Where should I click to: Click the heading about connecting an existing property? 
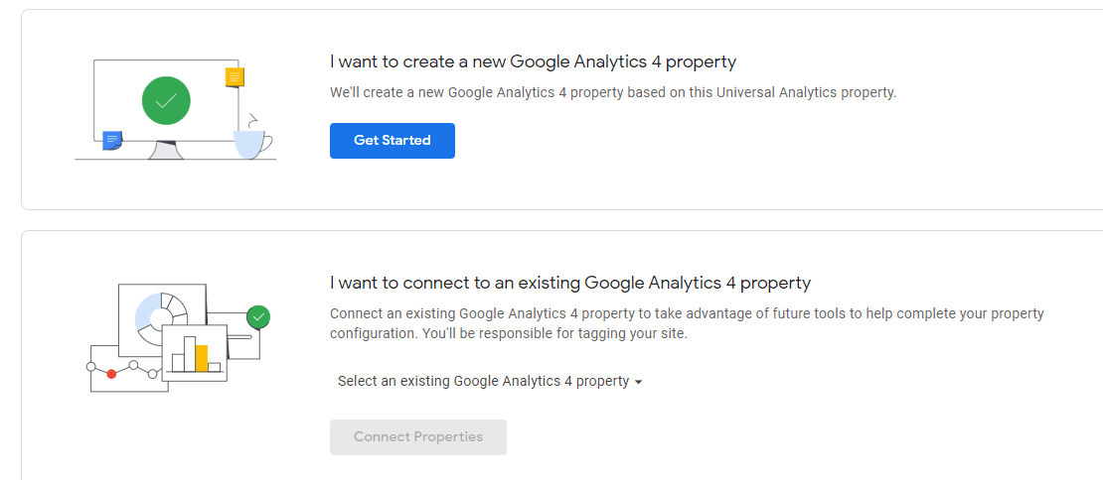[x=570, y=283]
